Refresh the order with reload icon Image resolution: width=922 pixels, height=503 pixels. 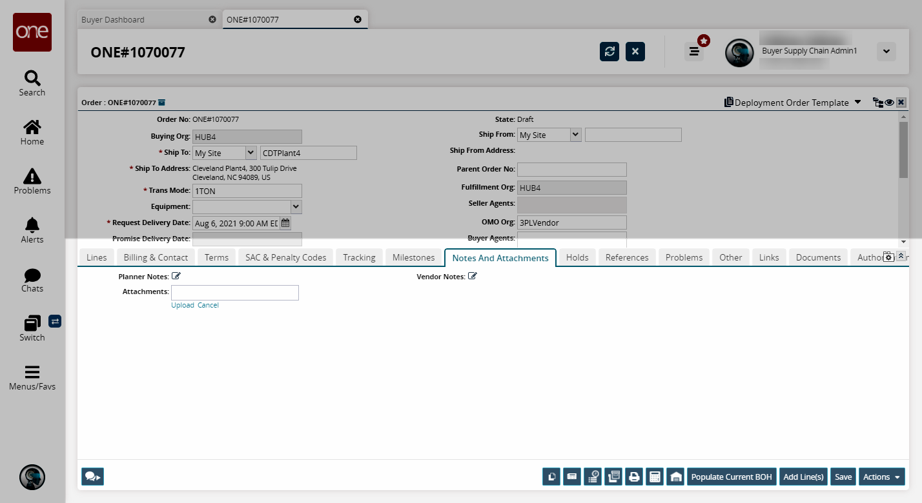[610, 52]
